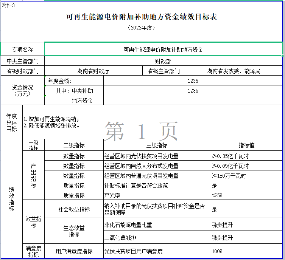The height and width of the screenshot is (260, 285).
Task: Select the 三级指标 column header cell
Action: pos(157,145)
